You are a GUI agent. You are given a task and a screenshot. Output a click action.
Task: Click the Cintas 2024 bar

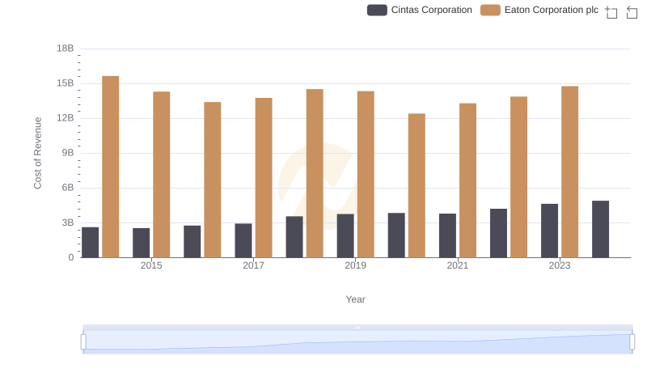click(600, 229)
